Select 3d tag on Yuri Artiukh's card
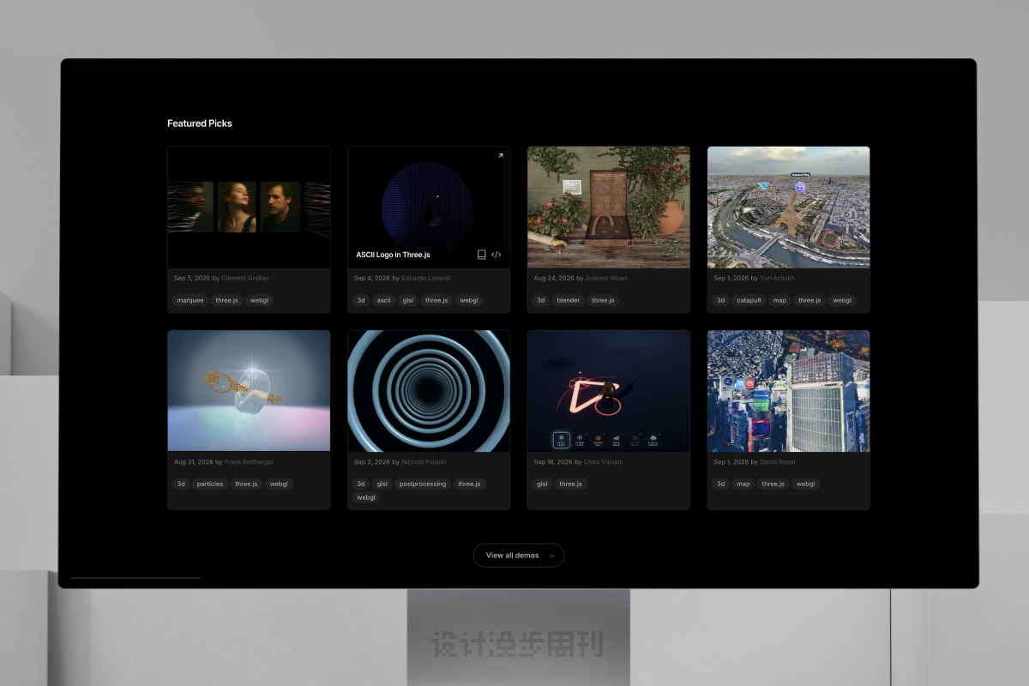Screen dimensions: 1029x686 (x=721, y=300)
